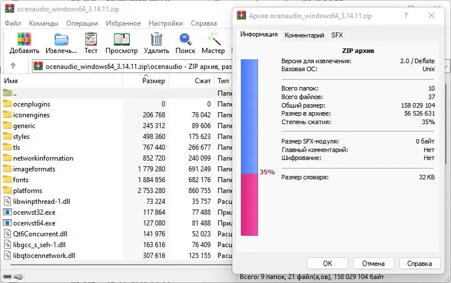Select packed value 89 606 of generic
The image size is (451, 283).
tap(201, 126)
